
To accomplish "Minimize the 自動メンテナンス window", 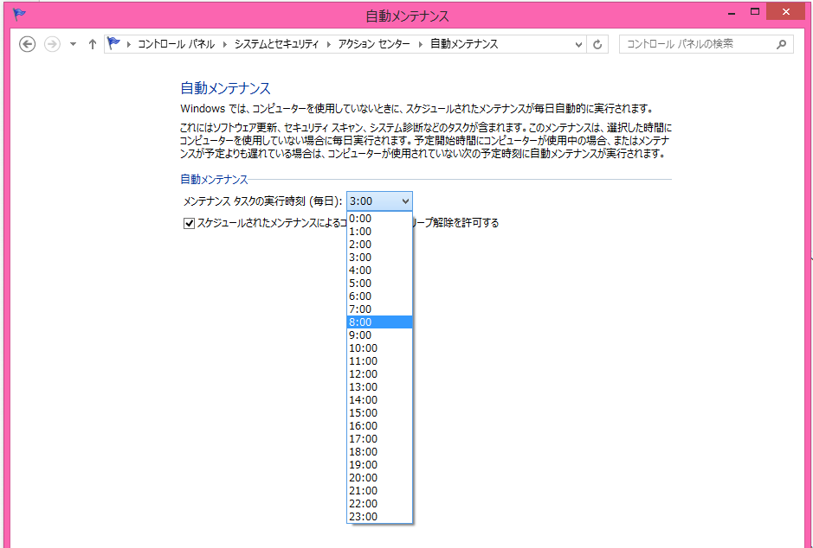I will [732, 12].
